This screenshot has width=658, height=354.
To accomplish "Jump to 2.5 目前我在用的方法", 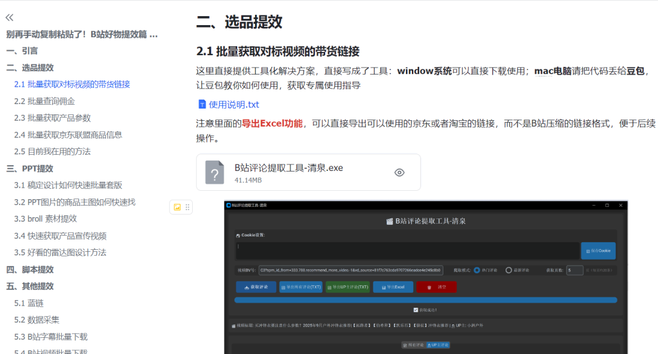I will click(x=53, y=152).
